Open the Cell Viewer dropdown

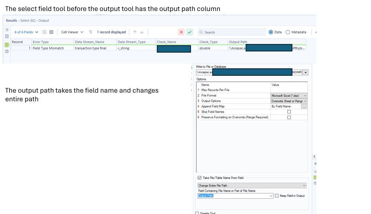72,32
